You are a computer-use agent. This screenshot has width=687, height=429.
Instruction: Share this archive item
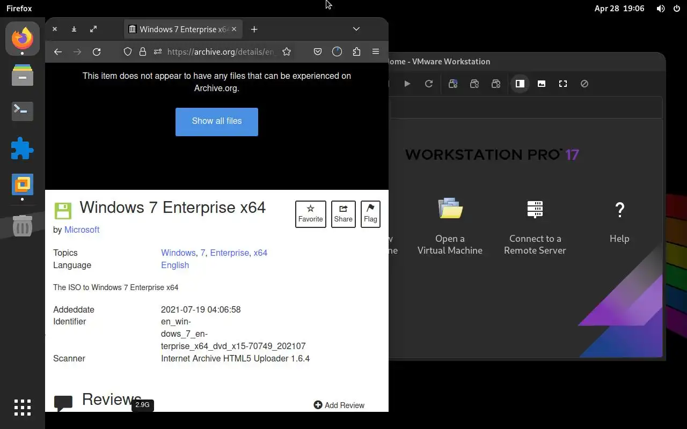coord(343,214)
